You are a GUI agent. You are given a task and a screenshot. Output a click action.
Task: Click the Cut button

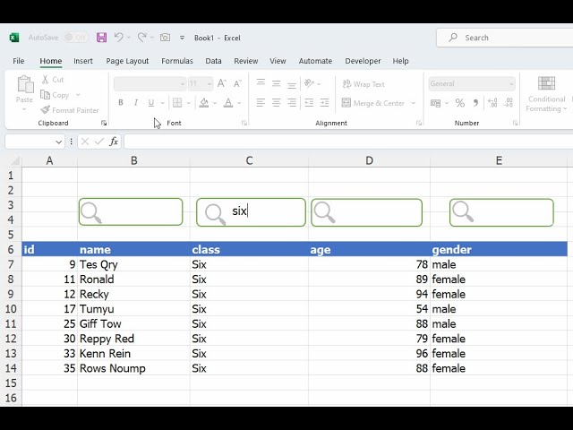[x=52, y=80]
